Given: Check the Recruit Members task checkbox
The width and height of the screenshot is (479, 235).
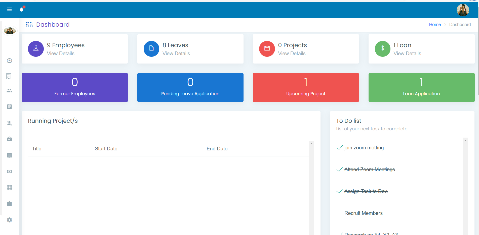Looking at the screenshot, I should (339, 213).
